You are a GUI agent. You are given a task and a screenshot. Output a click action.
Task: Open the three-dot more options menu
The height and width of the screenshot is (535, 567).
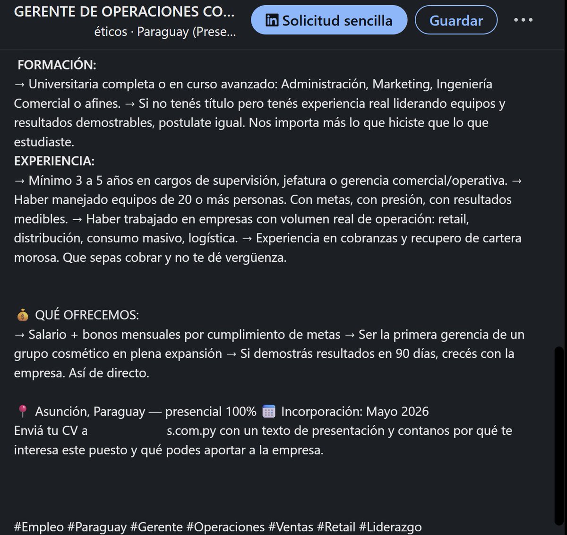click(x=523, y=20)
